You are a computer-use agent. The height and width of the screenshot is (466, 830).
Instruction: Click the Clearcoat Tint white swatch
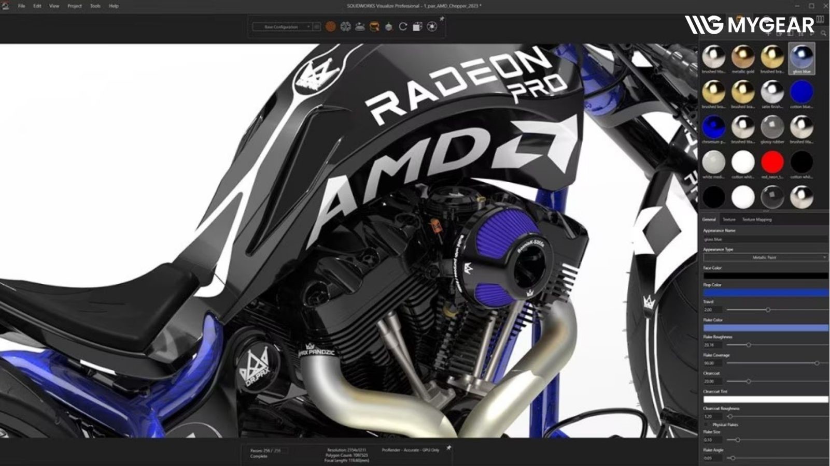[x=765, y=399]
